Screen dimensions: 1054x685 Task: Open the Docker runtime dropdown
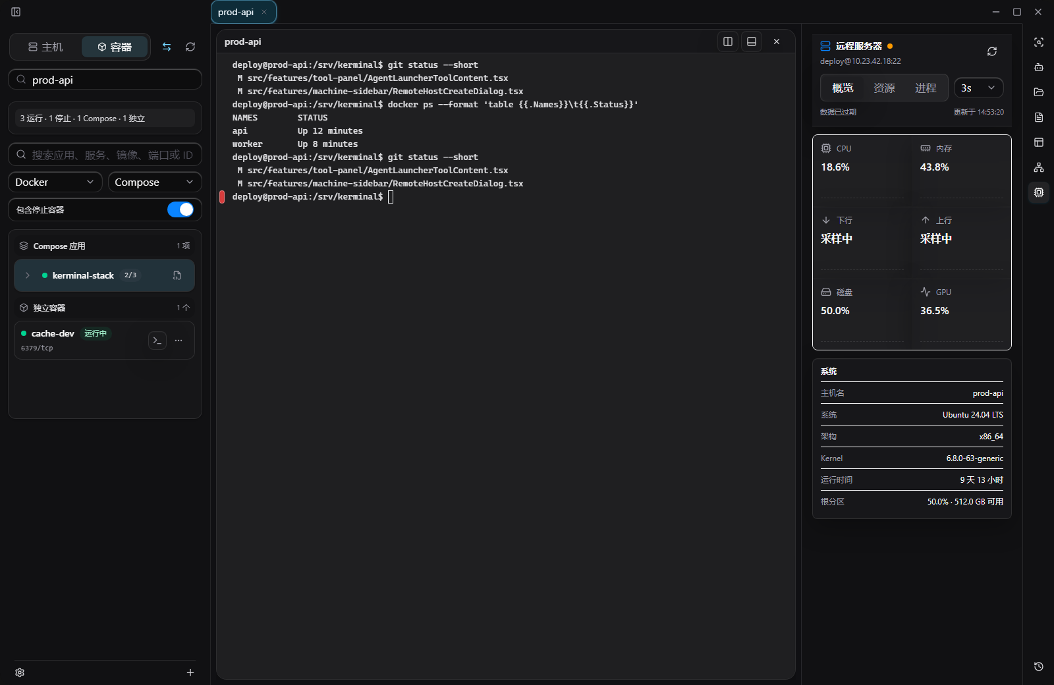click(x=55, y=182)
